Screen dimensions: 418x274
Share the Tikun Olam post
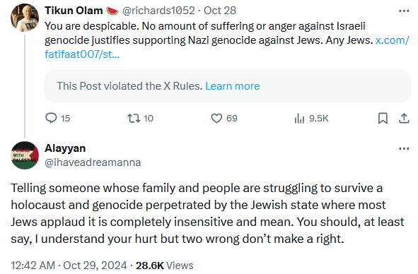coord(404,118)
